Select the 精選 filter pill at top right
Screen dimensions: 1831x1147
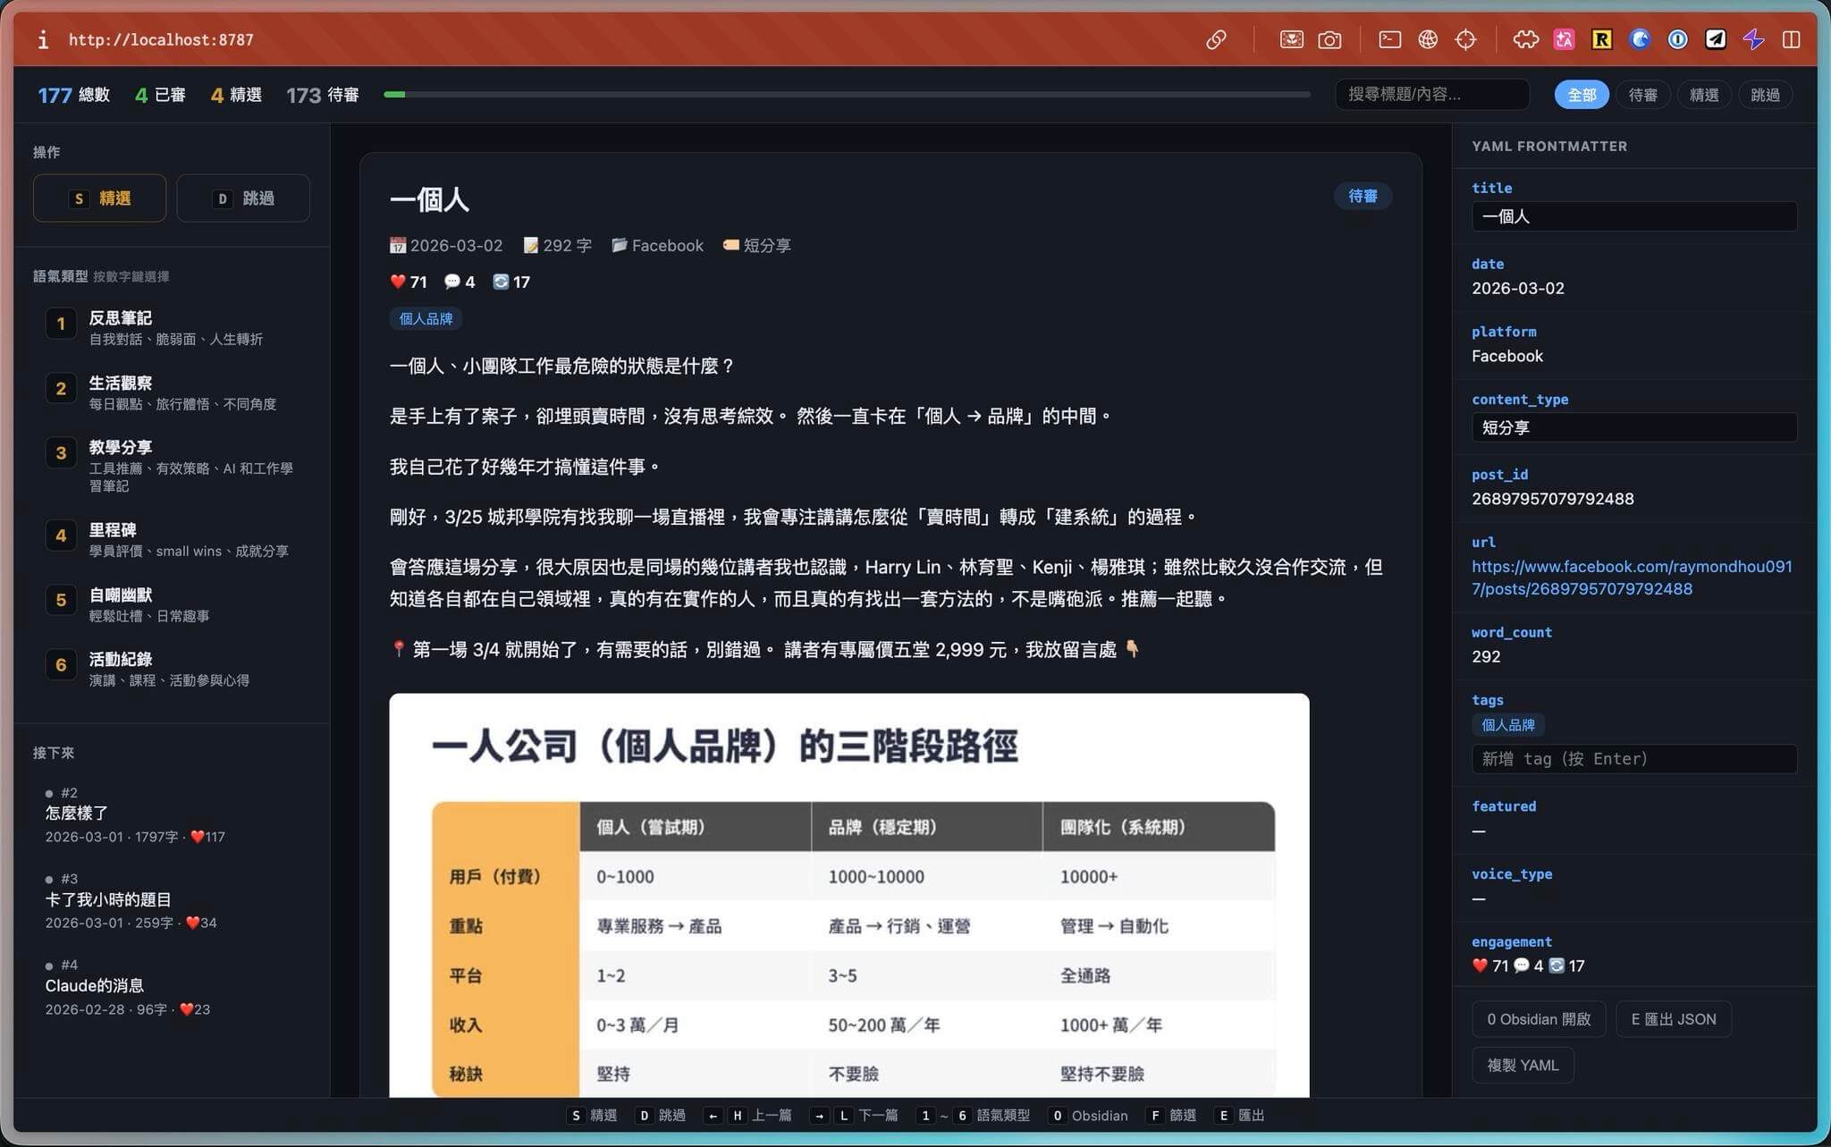click(1703, 95)
